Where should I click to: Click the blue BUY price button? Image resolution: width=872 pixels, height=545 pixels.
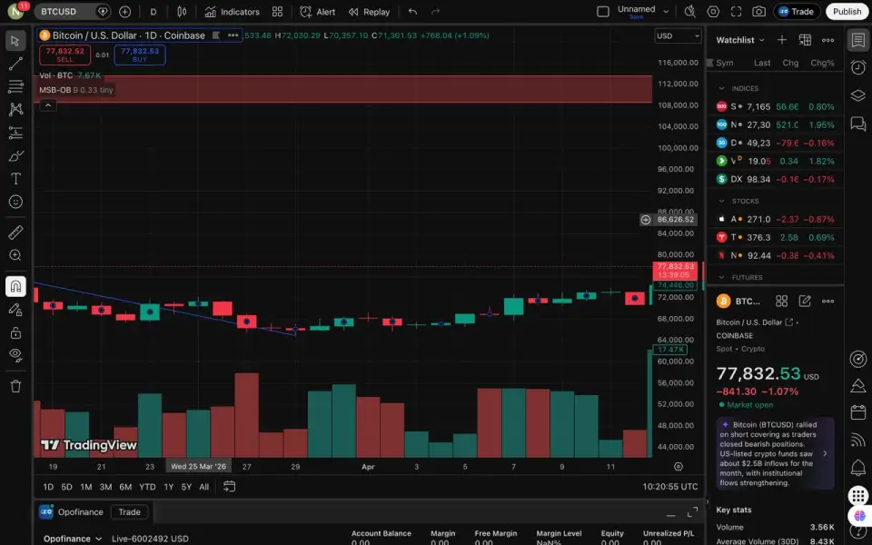(140, 54)
